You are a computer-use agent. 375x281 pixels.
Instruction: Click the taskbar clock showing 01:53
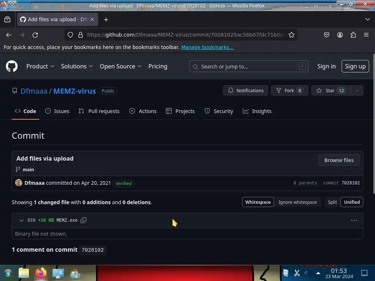pyautogui.click(x=339, y=273)
